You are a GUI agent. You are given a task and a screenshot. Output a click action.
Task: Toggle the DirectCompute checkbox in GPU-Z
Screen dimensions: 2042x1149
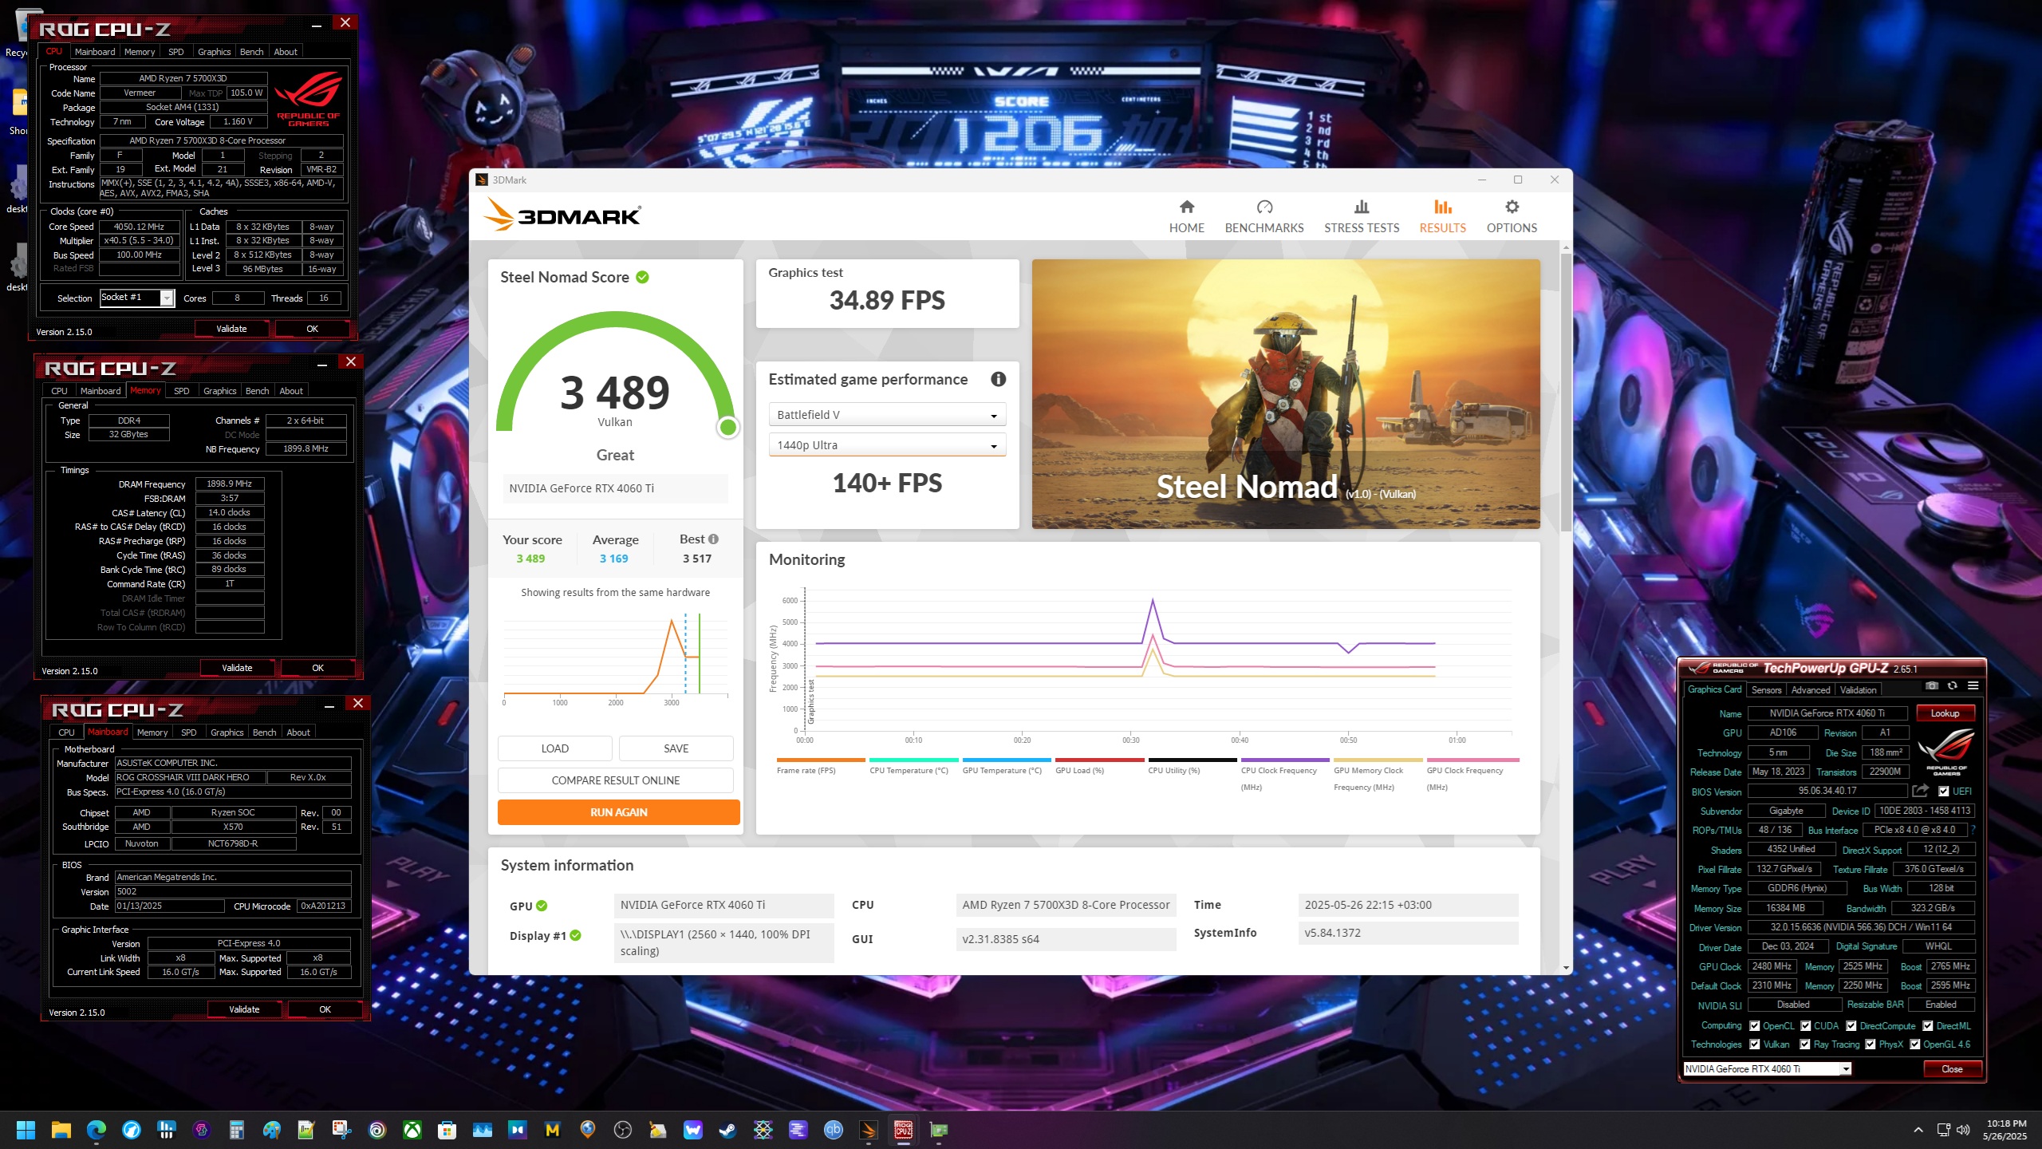coord(1851,1026)
